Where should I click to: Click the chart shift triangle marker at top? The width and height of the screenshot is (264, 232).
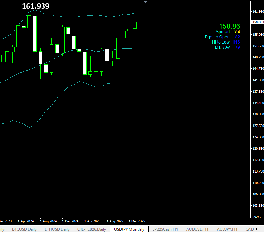[x=146, y=2]
